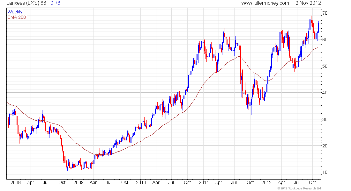Click the Jul label within year 2008
Image resolution: width=351 pixels, height=191 pixels.
point(46,182)
